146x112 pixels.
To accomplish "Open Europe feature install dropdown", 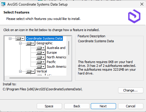I will (41, 52).
